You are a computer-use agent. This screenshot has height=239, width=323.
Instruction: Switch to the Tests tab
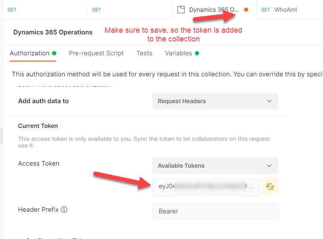[144, 53]
